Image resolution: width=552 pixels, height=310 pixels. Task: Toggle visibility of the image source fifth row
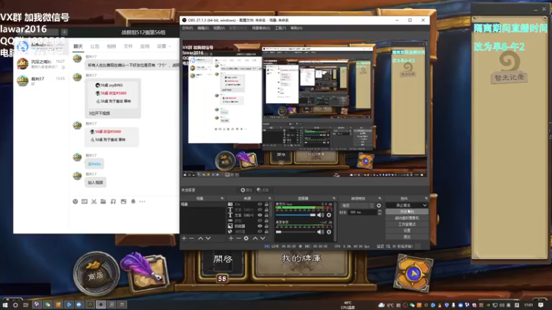point(260,226)
